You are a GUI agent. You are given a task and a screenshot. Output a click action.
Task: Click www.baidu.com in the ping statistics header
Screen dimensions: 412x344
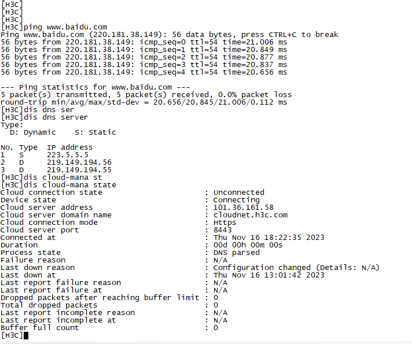pyautogui.click(x=135, y=87)
